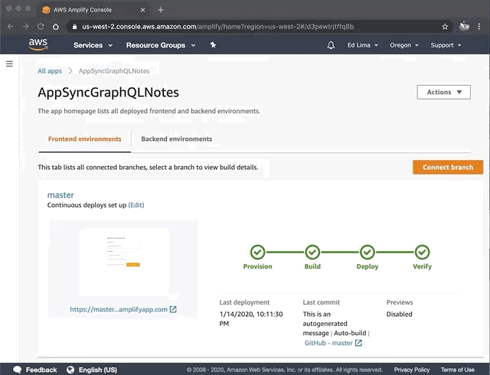Click the Last deployment date 1/14/2020
The height and width of the screenshot is (375, 490).
251,318
